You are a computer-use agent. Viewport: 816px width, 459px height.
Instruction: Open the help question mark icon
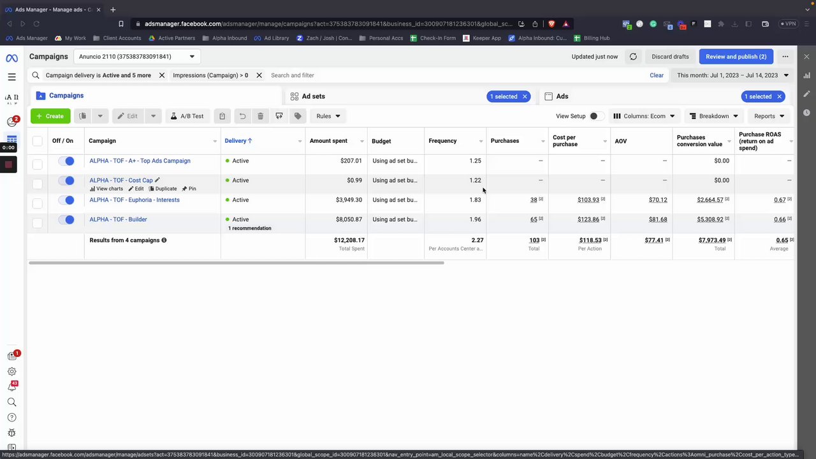pos(11,418)
